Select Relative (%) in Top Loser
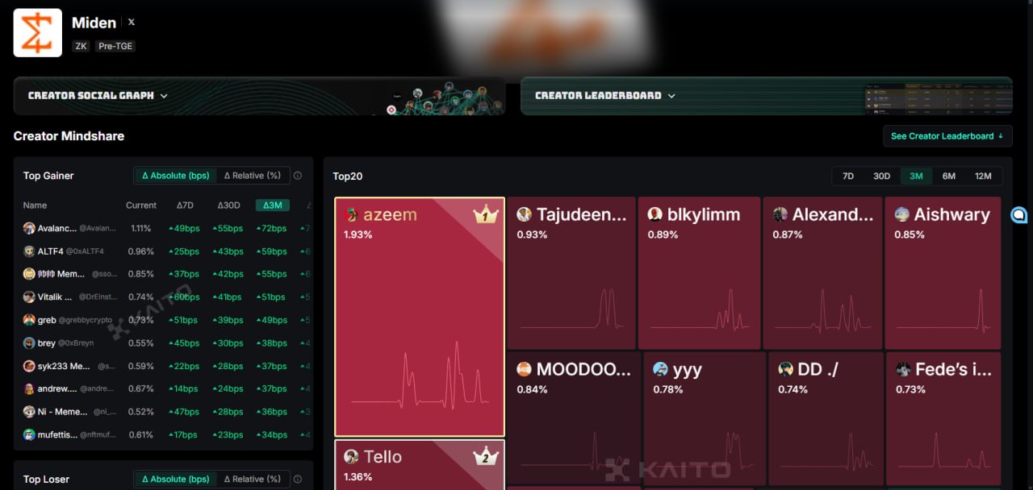 253,480
